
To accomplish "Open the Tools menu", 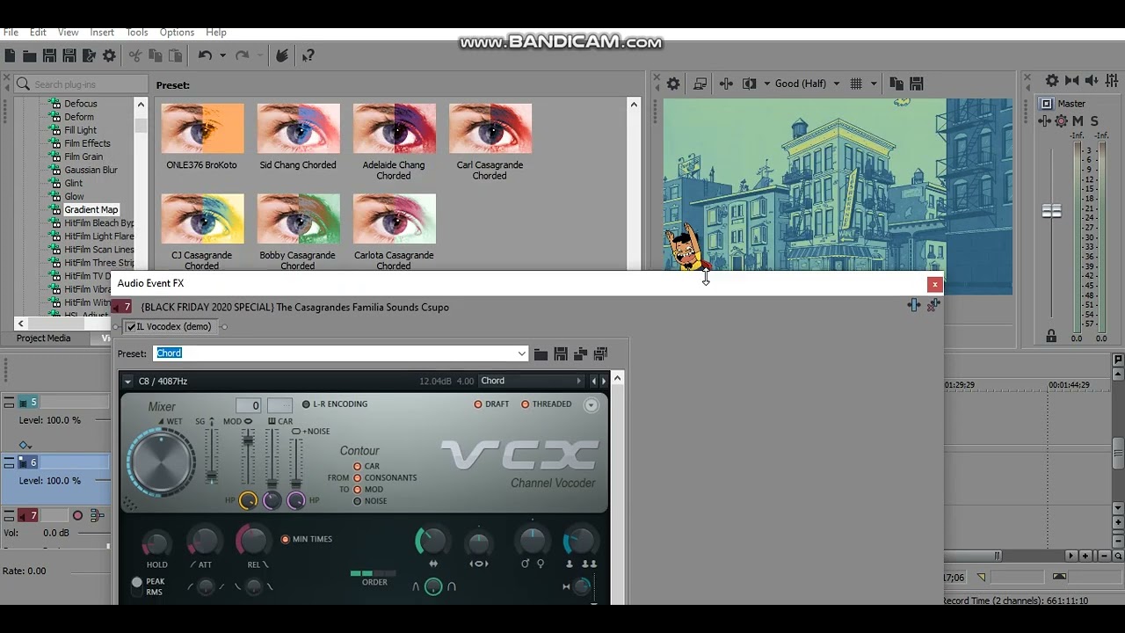I will pos(137,33).
